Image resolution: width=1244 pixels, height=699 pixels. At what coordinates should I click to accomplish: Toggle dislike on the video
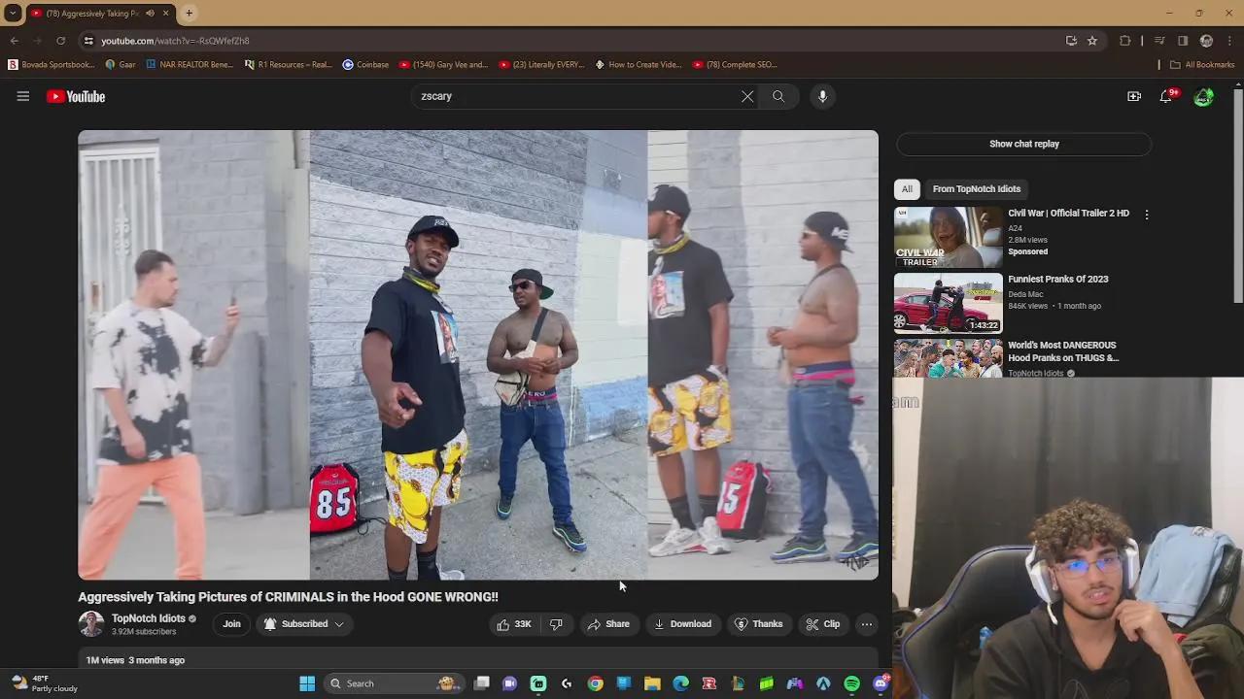(x=556, y=623)
